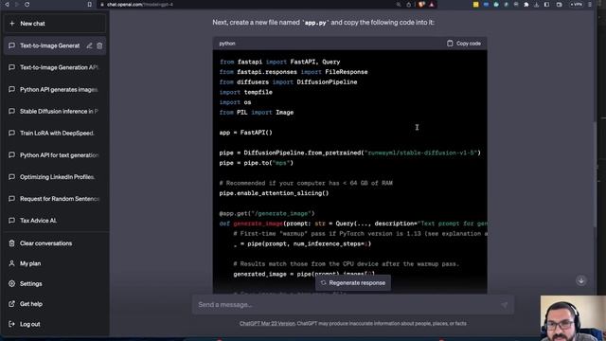Start a New chat
Screen dimensions: 606x341
click(55, 24)
